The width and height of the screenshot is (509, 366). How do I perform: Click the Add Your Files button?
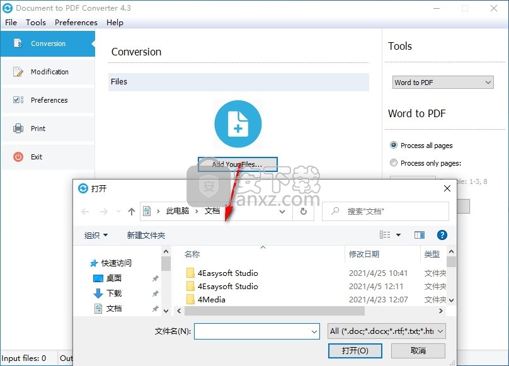237,164
